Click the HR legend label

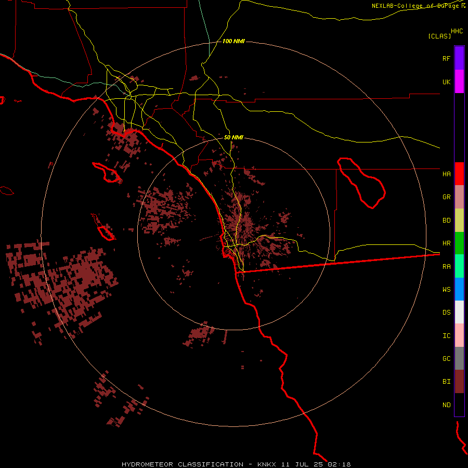click(446, 243)
